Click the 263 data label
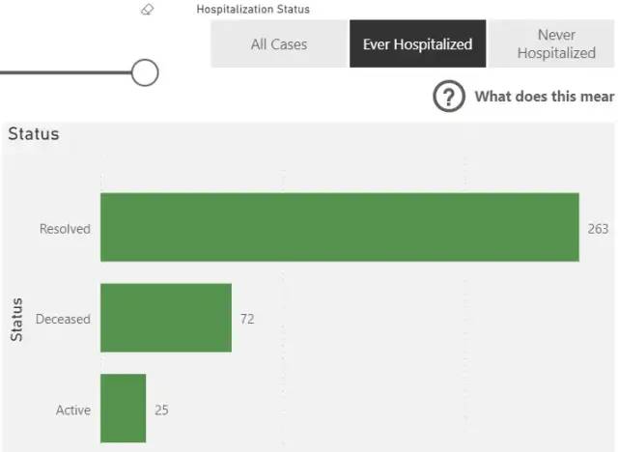The height and width of the screenshot is (452, 618). (598, 229)
